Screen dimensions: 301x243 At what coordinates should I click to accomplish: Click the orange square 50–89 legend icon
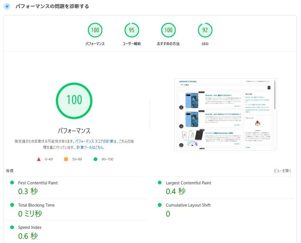[66, 159]
